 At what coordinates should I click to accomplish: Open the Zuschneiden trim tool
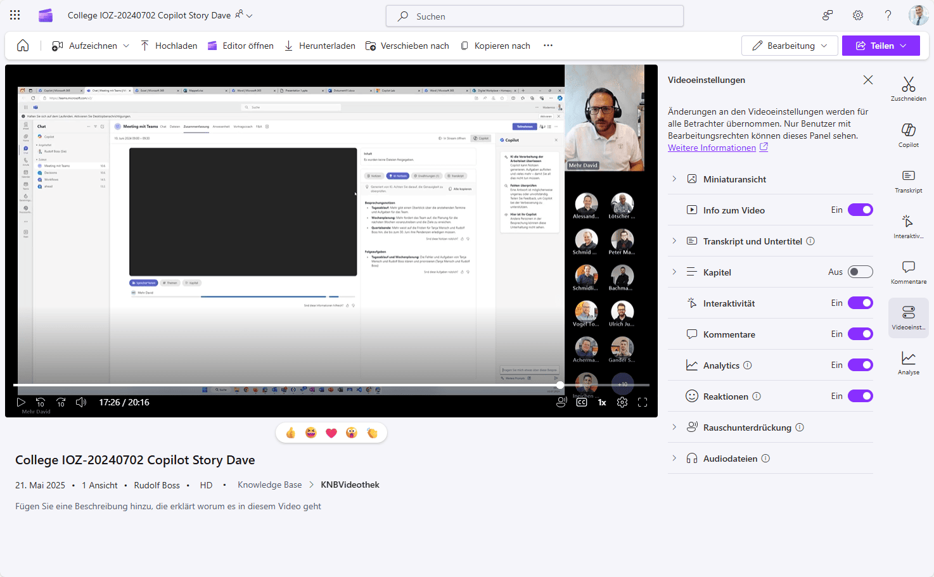tap(908, 89)
